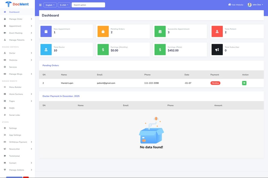Click the green eye view-order icon
Screen dimensions: 268x178
(244, 83)
